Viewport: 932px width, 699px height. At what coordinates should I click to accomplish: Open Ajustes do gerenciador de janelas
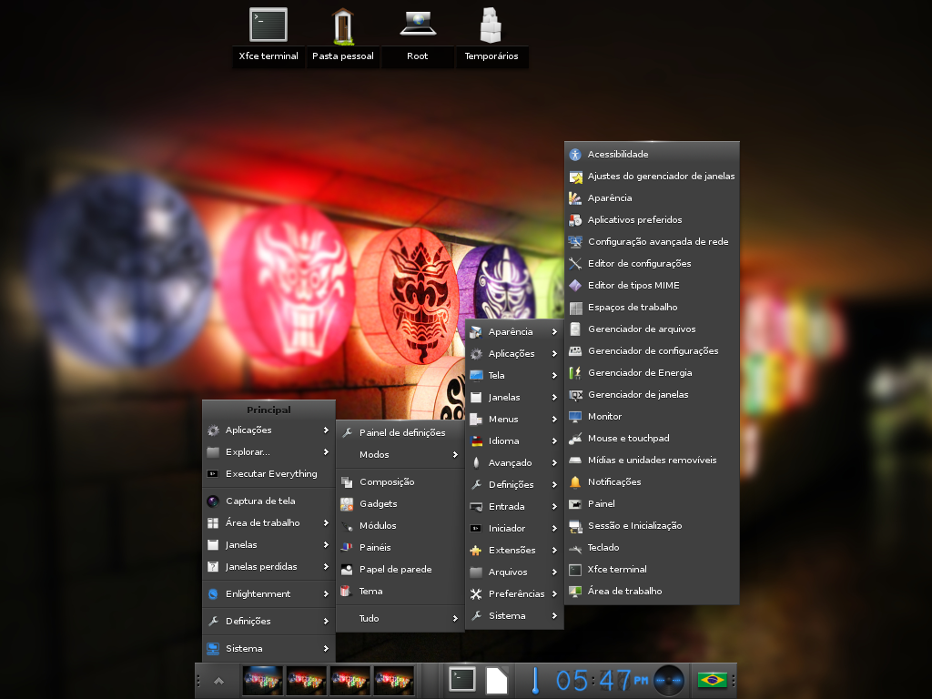click(652, 177)
